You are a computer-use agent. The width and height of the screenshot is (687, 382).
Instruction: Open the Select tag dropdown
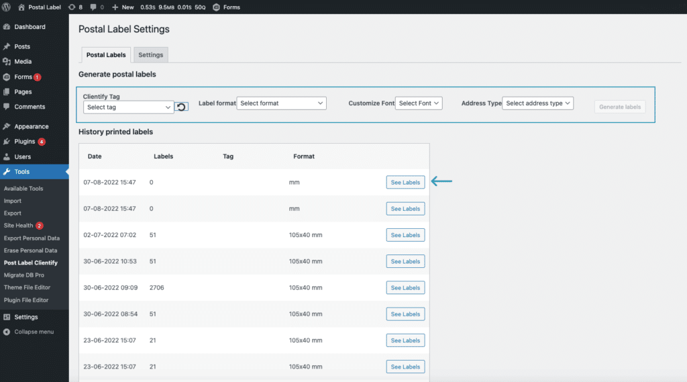[x=128, y=107]
